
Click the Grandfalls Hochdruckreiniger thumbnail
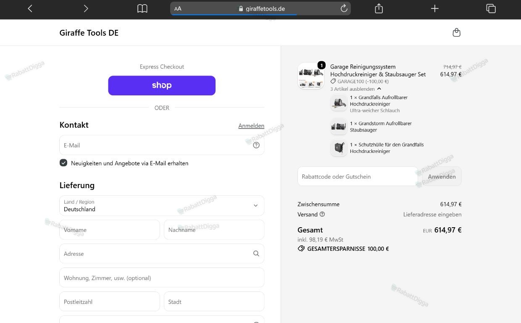tap(339, 103)
